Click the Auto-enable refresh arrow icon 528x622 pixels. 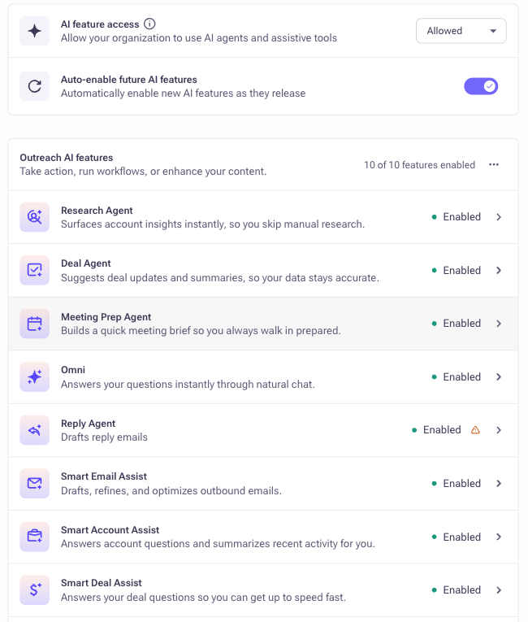[x=34, y=86]
